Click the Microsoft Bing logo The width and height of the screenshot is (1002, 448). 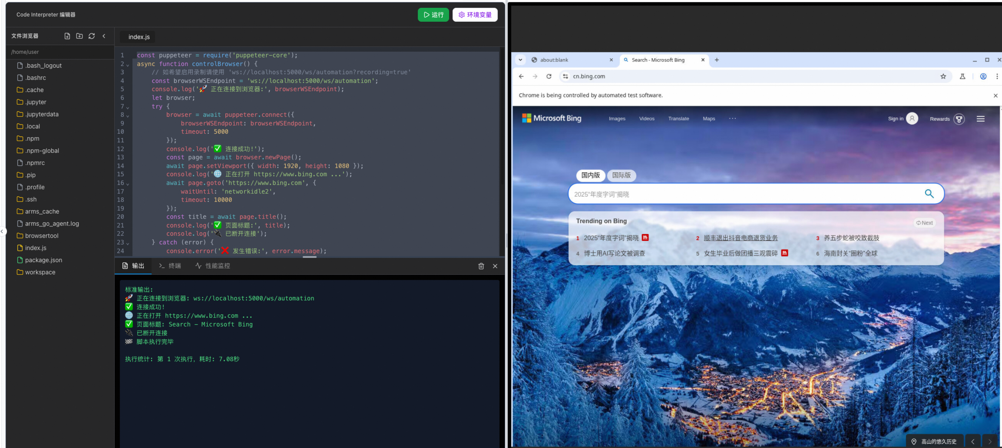click(x=552, y=118)
